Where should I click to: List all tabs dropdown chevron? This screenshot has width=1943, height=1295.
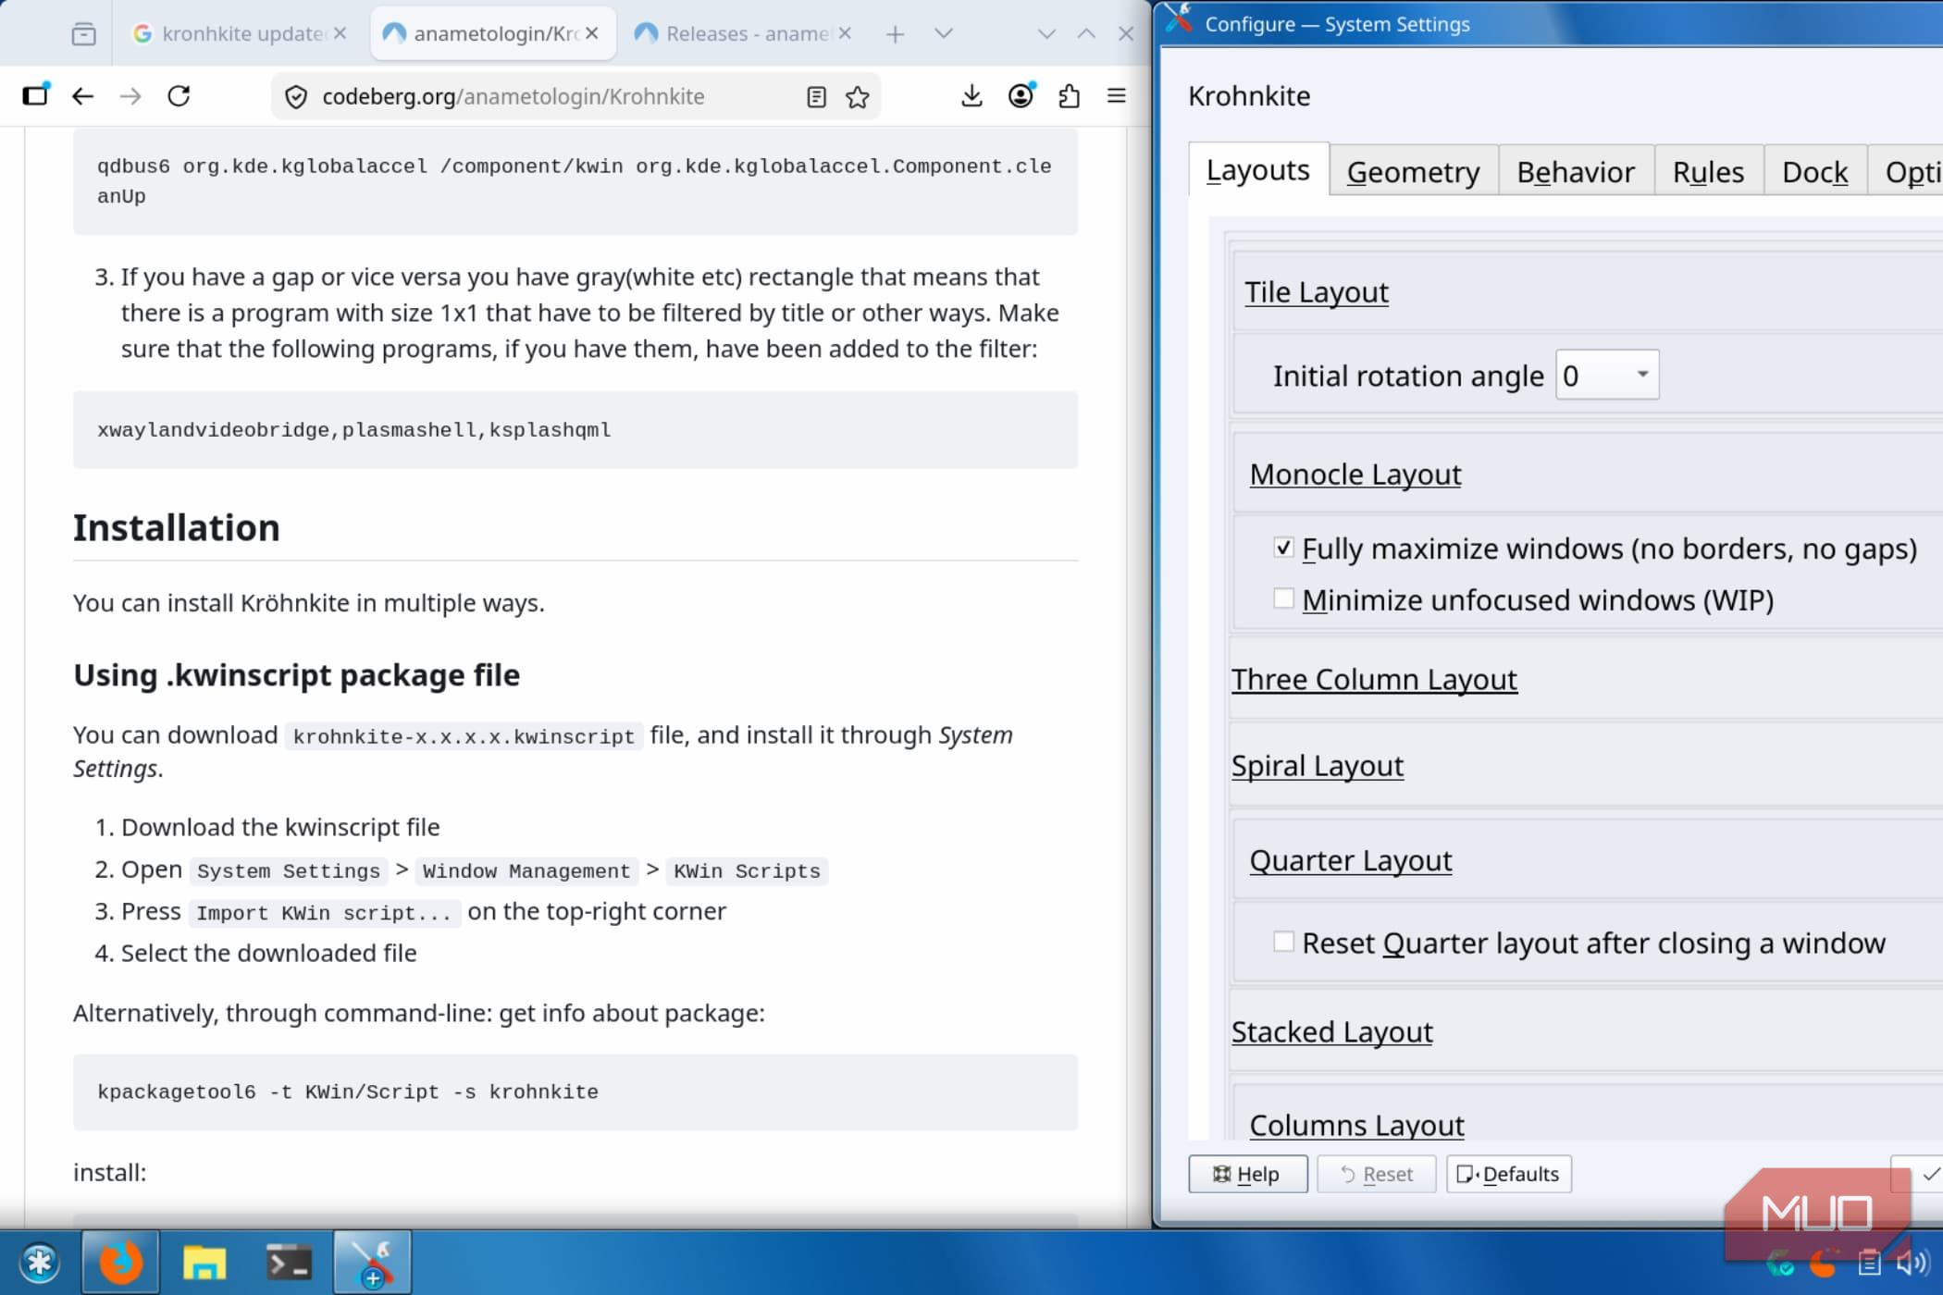tap(944, 34)
